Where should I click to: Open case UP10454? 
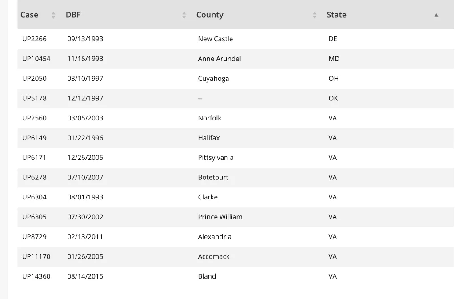[x=36, y=59]
